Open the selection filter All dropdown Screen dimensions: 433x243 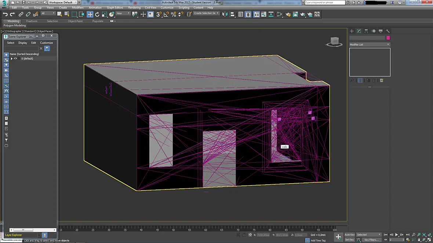pos(48,13)
